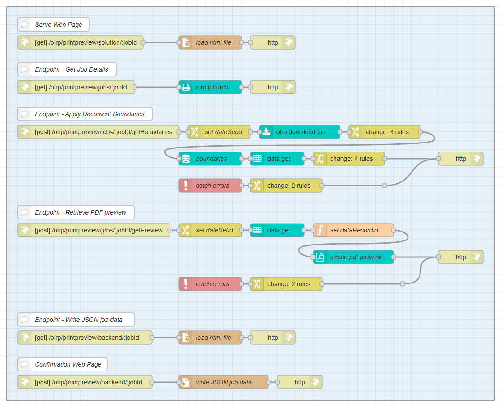Click the printer icon on olrp job info node
This screenshot has height=405, width=501.
tap(186, 87)
